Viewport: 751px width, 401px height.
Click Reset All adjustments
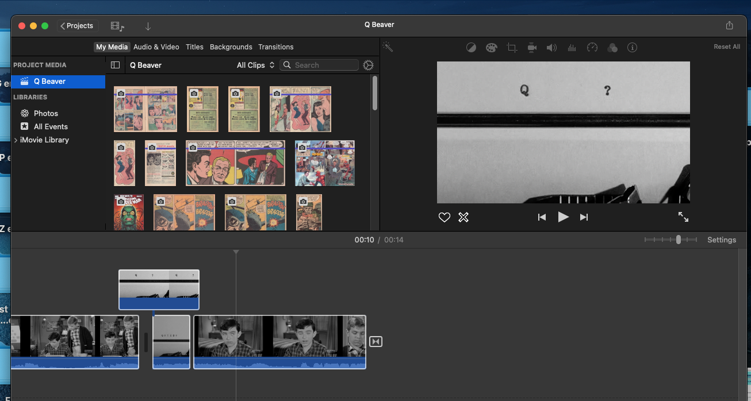click(727, 47)
